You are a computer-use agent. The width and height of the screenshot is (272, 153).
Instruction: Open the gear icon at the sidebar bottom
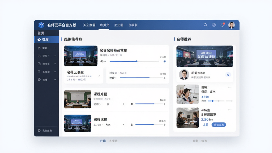39,131
